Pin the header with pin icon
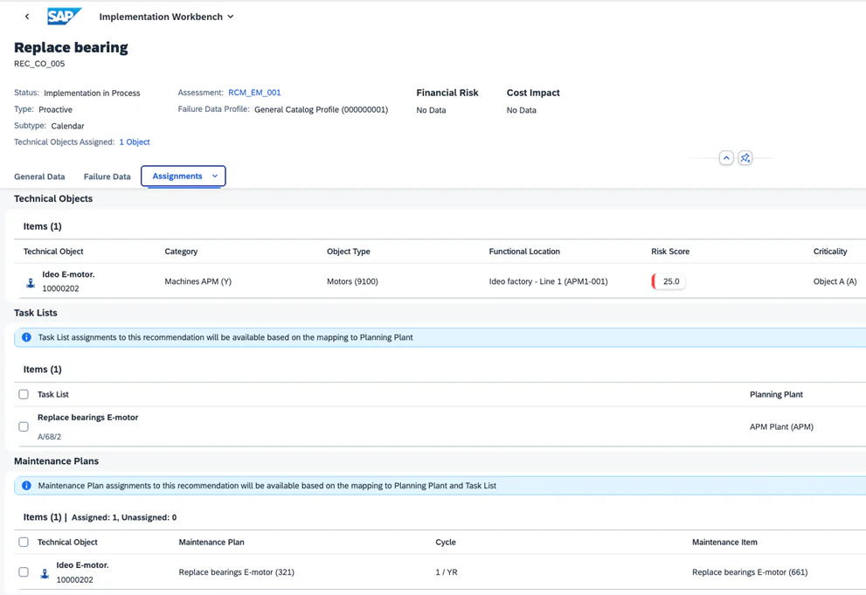866x595 pixels. pos(745,158)
